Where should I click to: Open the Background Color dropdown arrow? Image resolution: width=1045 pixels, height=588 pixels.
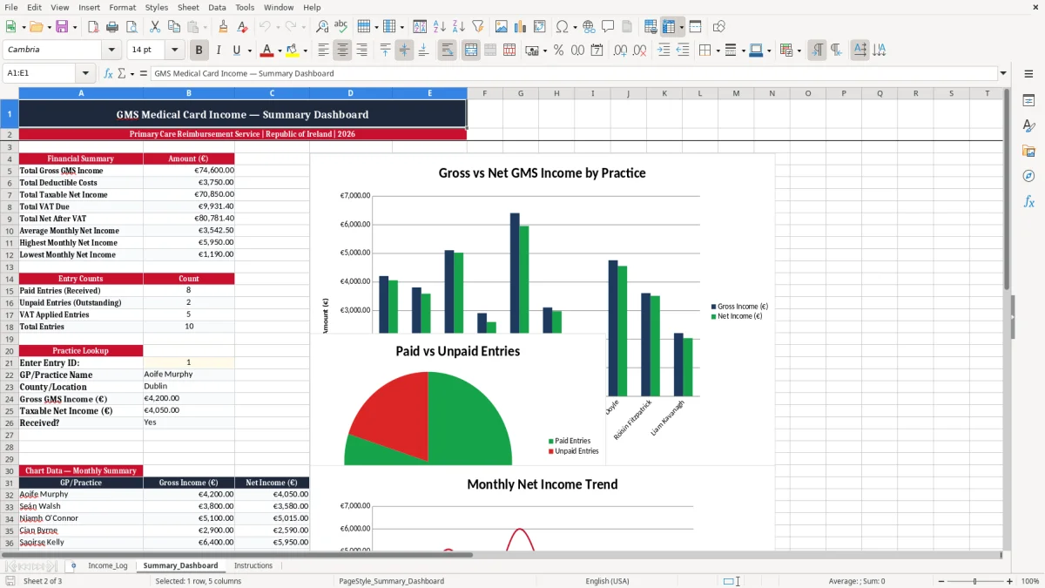pyautogui.click(x=305, y=51)
